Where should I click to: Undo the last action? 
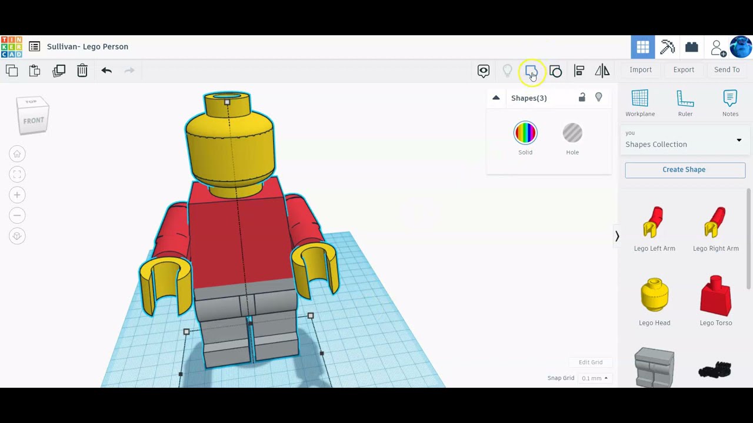pyautogui.click(x=106, y=70)
